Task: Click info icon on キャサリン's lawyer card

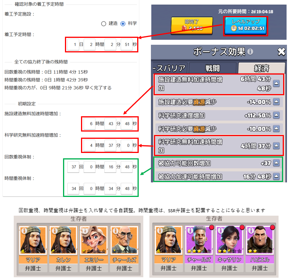Action: [220, 231]
